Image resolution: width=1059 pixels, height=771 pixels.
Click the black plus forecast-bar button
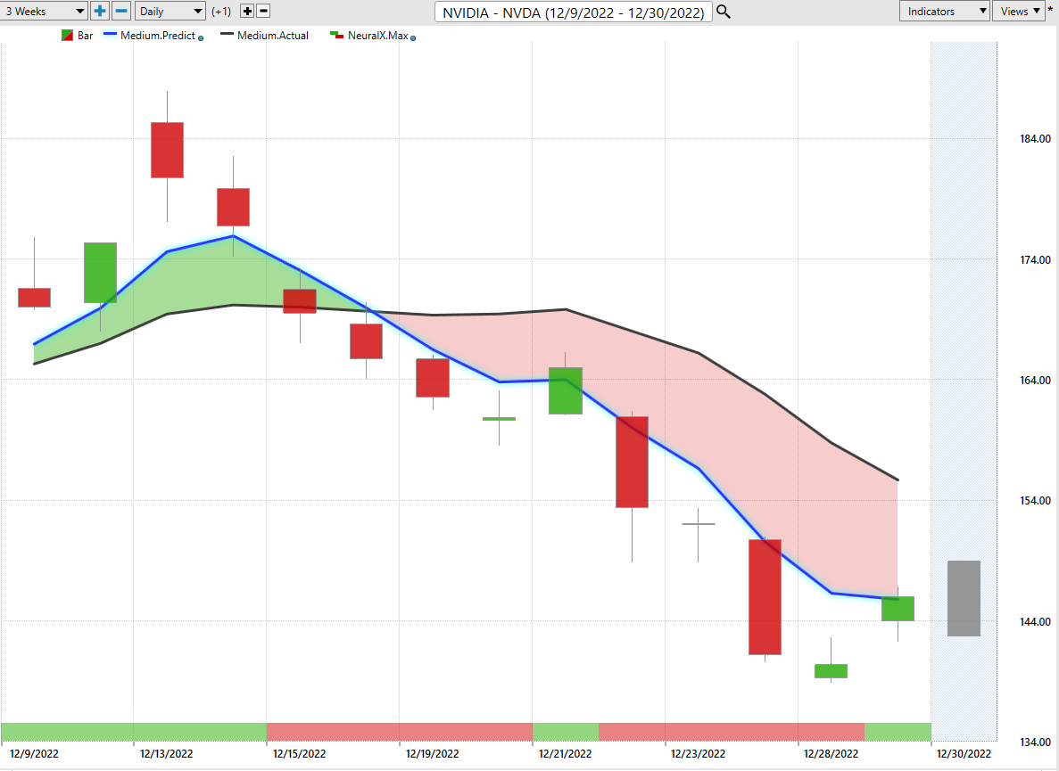[247, 11]
